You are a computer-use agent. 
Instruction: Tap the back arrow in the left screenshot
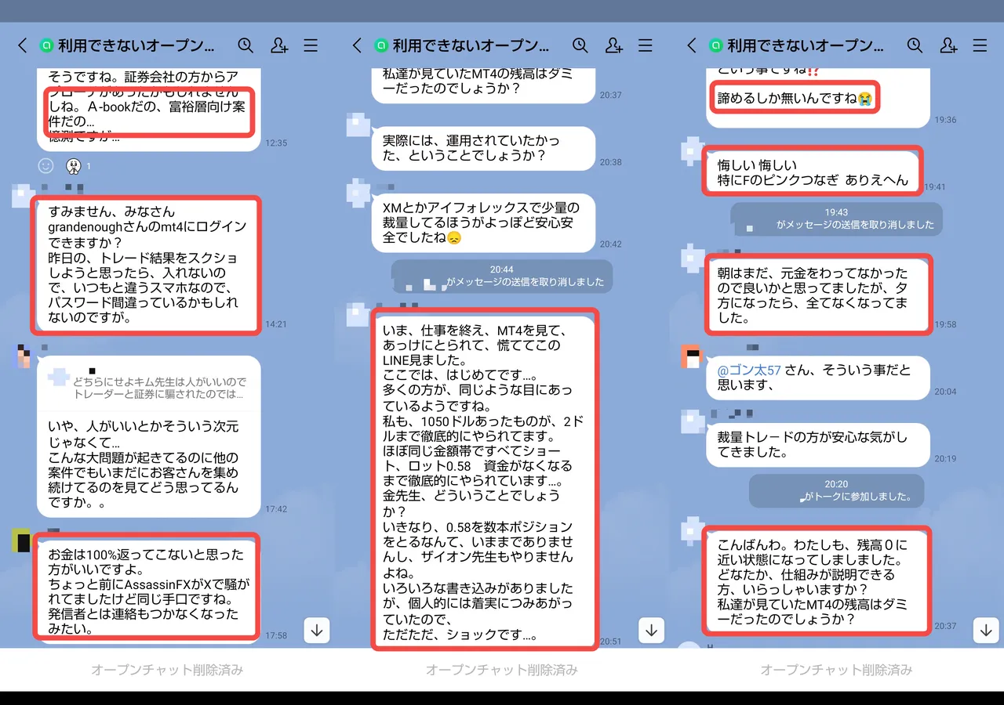(x=22, y=45)
